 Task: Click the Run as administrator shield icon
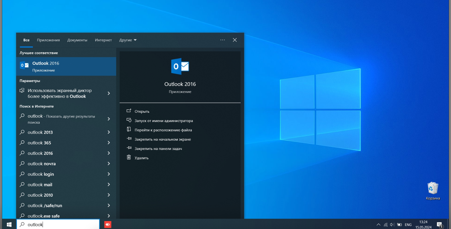pos(129,120)
